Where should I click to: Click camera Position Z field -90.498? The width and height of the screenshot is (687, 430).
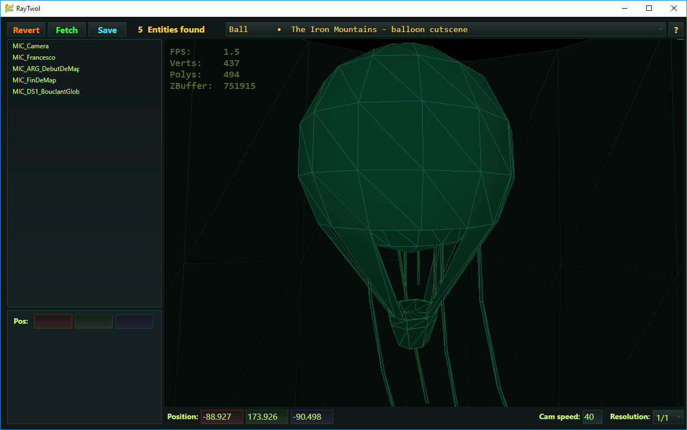click(312, 417)
